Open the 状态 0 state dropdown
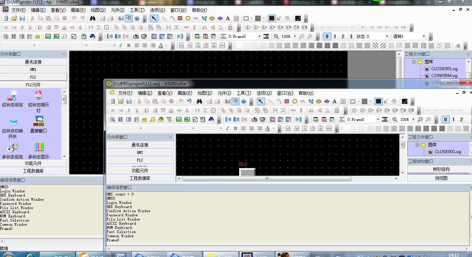 [x=386, y=36]
